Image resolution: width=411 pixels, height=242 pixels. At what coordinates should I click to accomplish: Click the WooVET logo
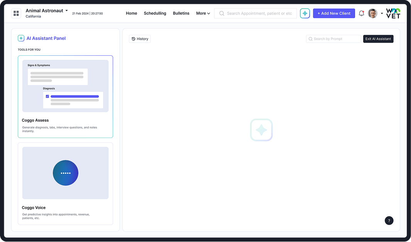click(x=393, y=13)
